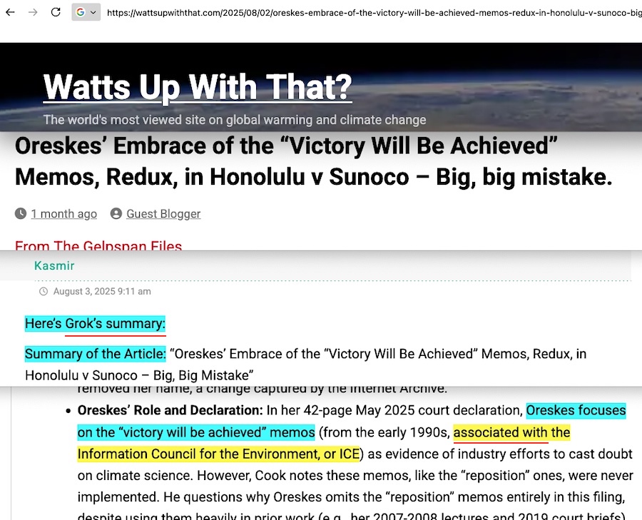Click cyan highlight "Oreskes focuses" passage
This screenshot has height=520, width=642.
point(576,411)
